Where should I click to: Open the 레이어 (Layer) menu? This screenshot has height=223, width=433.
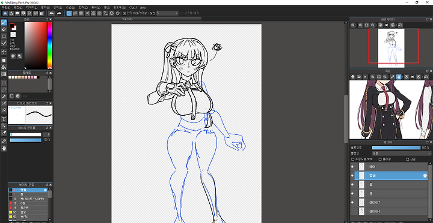pos(31,7)
